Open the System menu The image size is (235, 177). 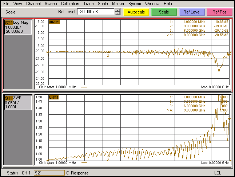135,4
